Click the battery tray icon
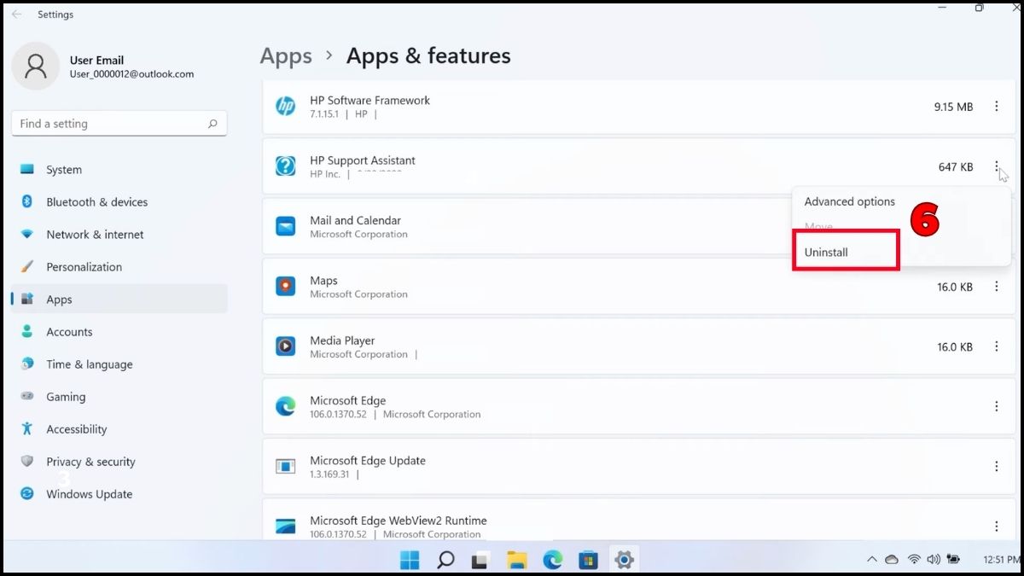The image size is (1024, 576). click(x=954, y=560)
